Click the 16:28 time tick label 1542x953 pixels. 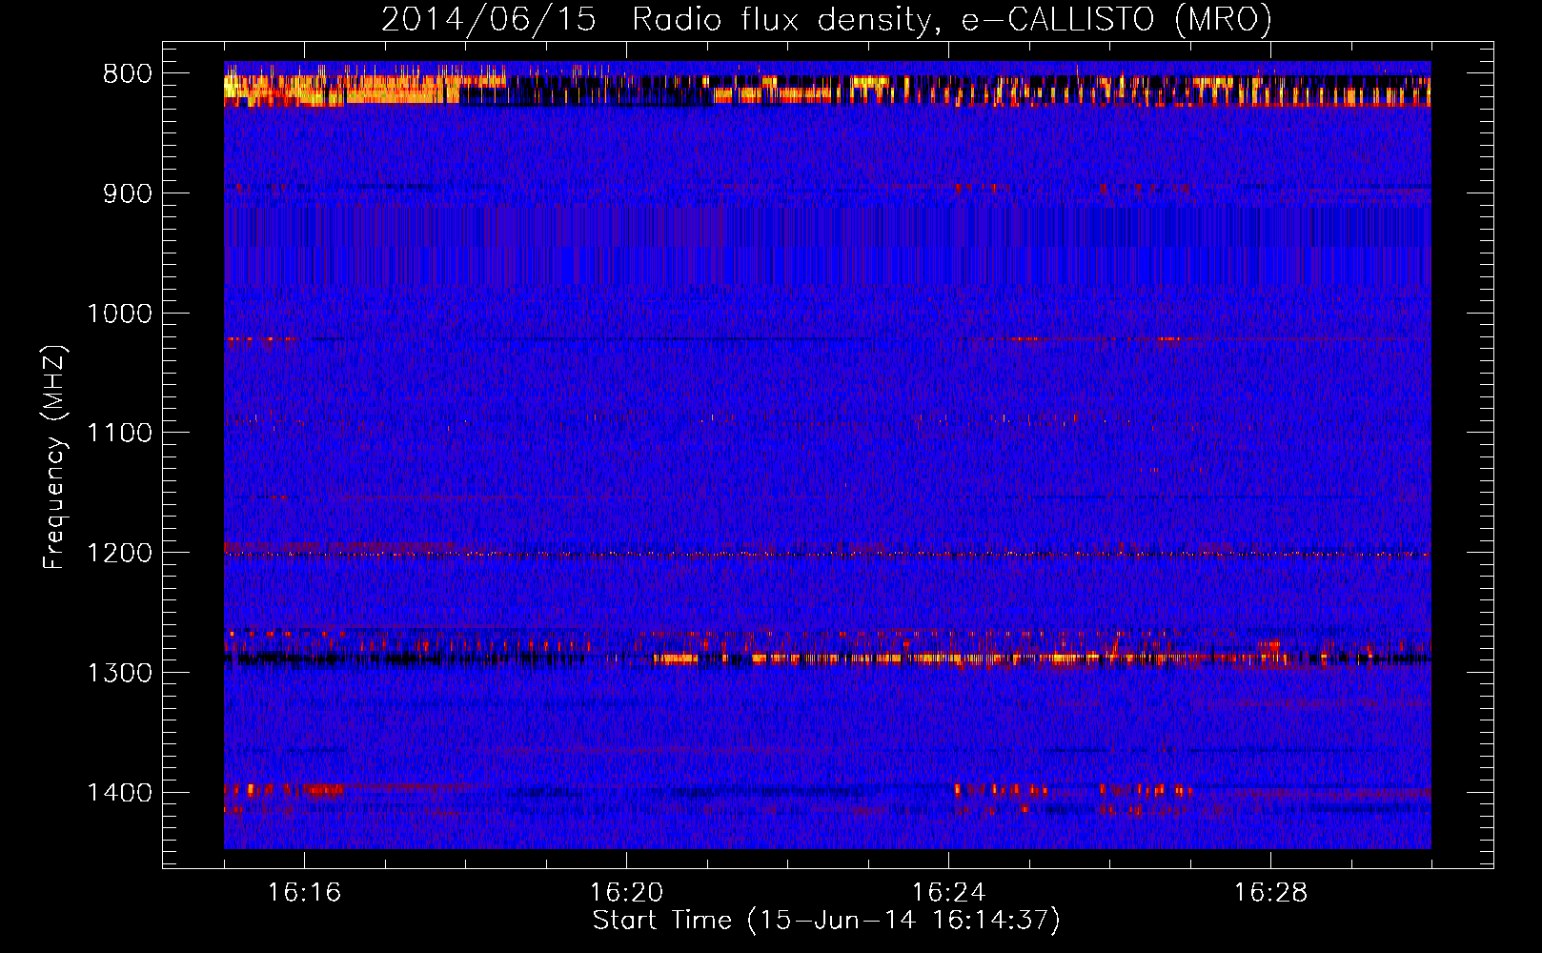point(1270,893)
